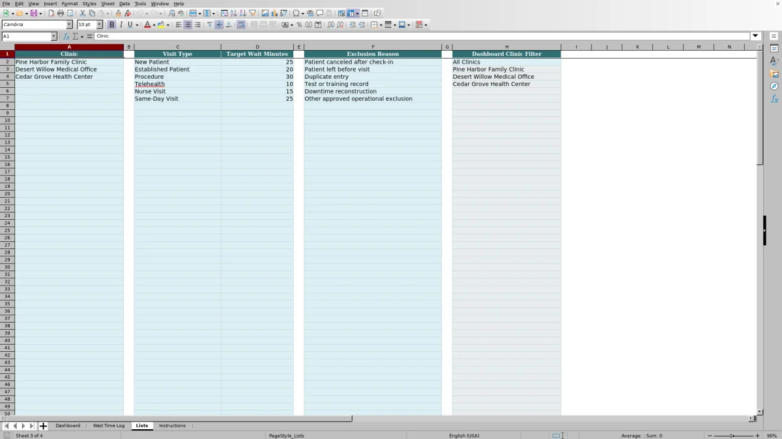Click the AutoFilter funnel icon
The image size is (782, 439).
[x=252, y=13]
